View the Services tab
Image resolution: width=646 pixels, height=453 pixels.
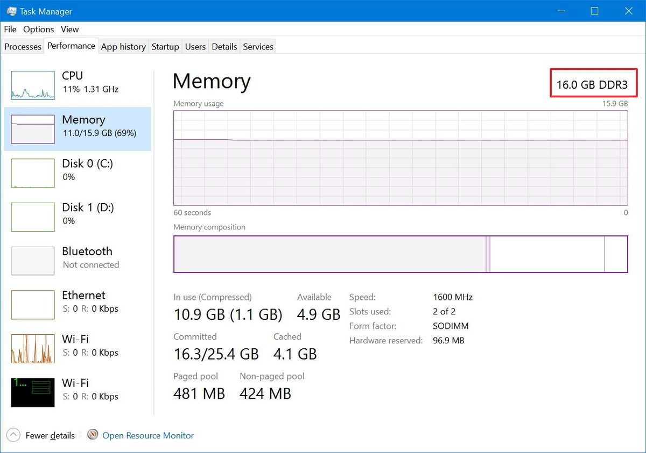tap(257, 47)
